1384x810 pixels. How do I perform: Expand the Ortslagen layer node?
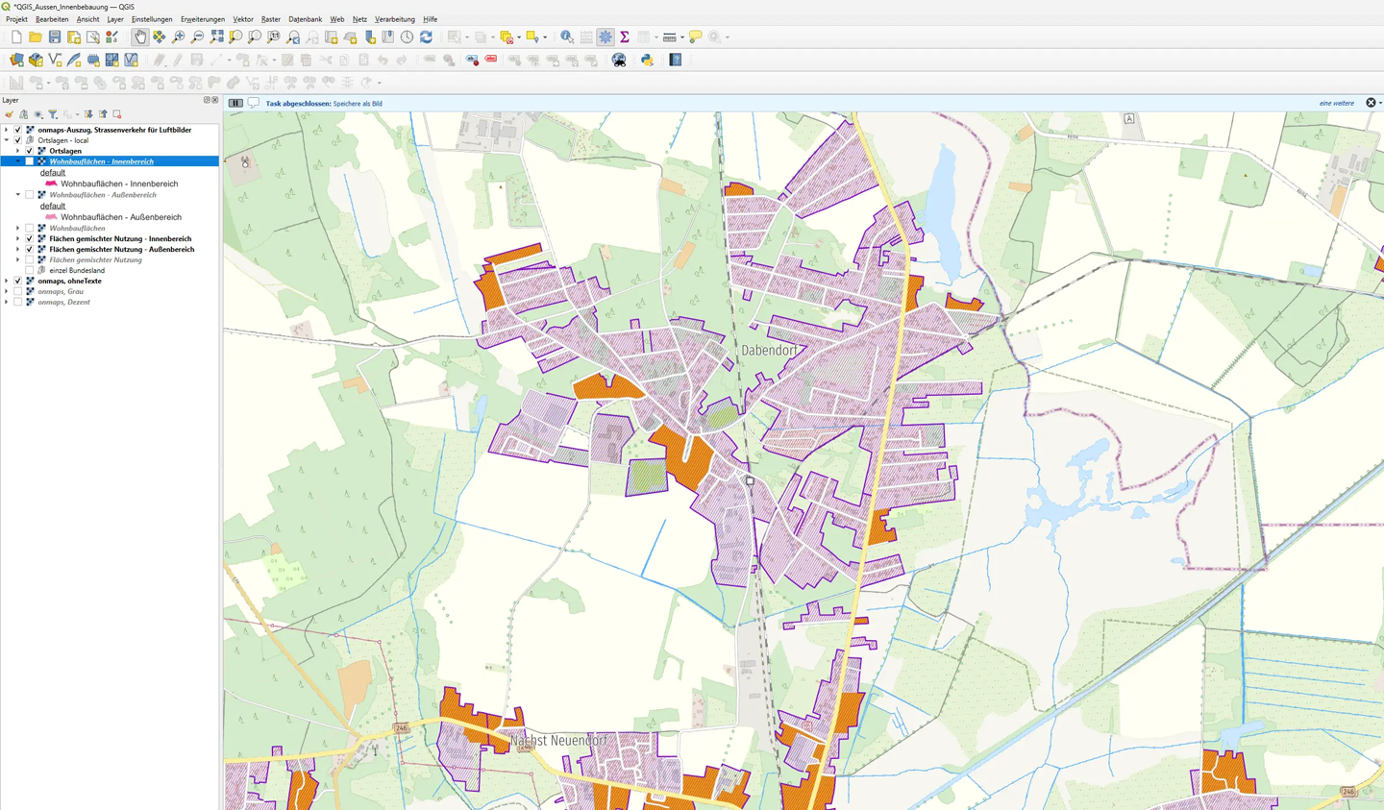click(17, 151)
